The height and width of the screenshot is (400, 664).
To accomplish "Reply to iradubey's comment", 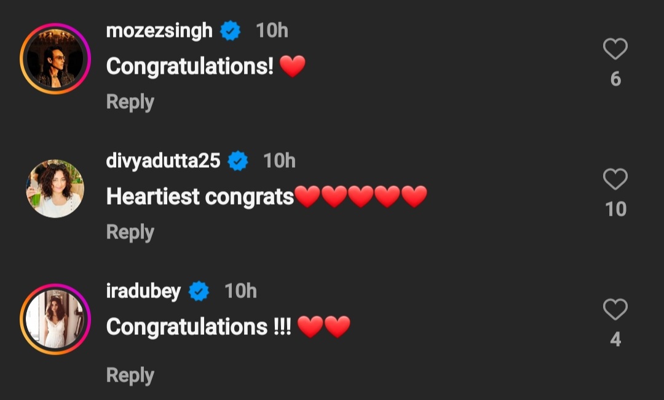I will pos(130,375).
